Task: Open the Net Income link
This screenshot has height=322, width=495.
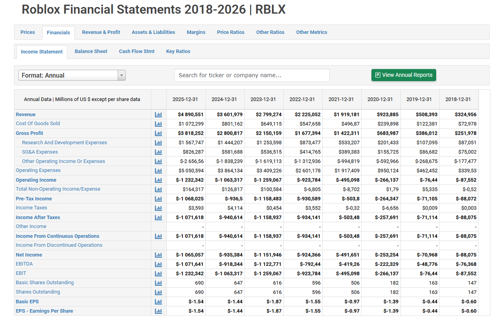Action: pyautogui.click(x=29, y=255)
